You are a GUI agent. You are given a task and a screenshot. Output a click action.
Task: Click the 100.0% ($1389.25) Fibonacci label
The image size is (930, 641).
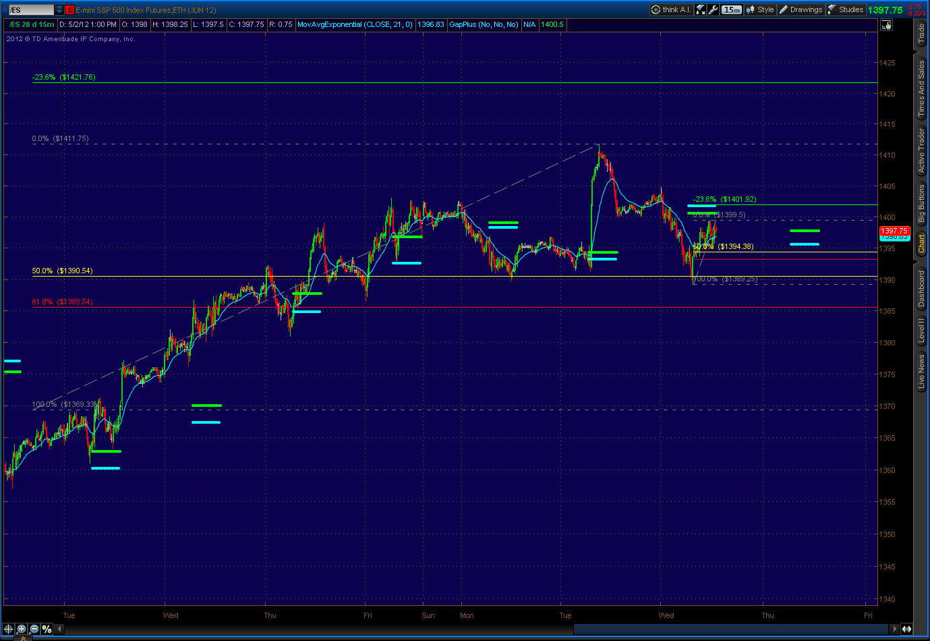coord(726,279)
